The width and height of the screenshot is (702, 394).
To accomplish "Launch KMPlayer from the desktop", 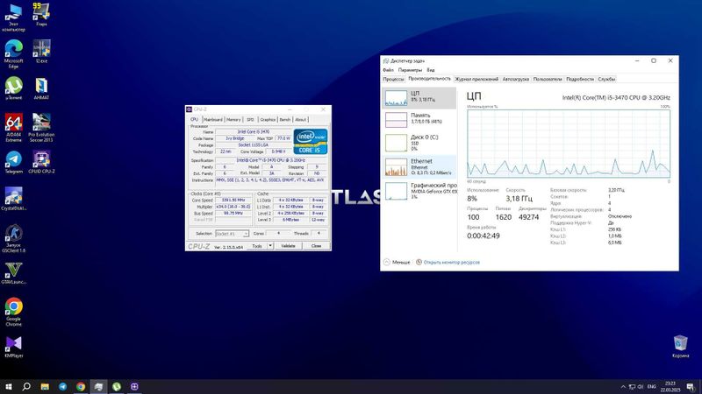I will click(x=13, y=347).
